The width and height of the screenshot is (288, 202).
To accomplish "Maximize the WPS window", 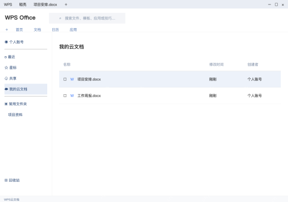I will (x=276, y=4).
